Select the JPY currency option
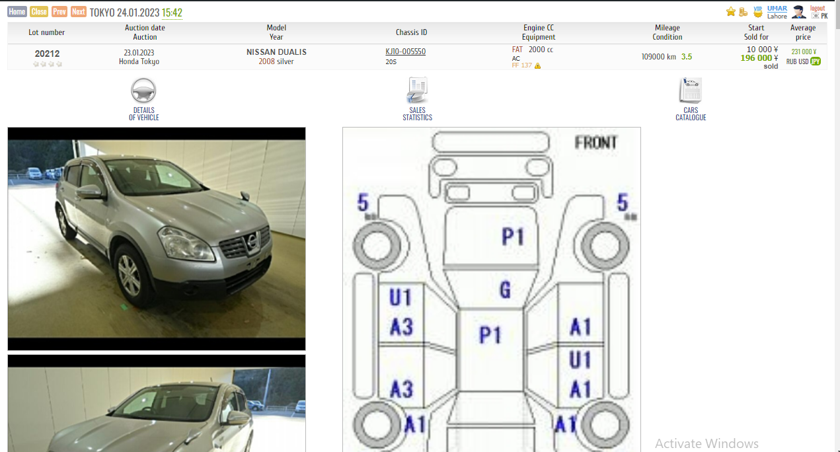The height and width of the screenshot is (452, 840). click(816, 61)
